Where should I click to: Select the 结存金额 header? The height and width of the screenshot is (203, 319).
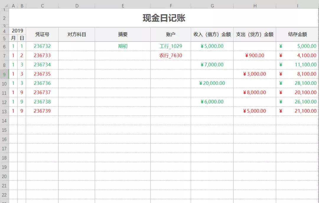click(298, 34)
